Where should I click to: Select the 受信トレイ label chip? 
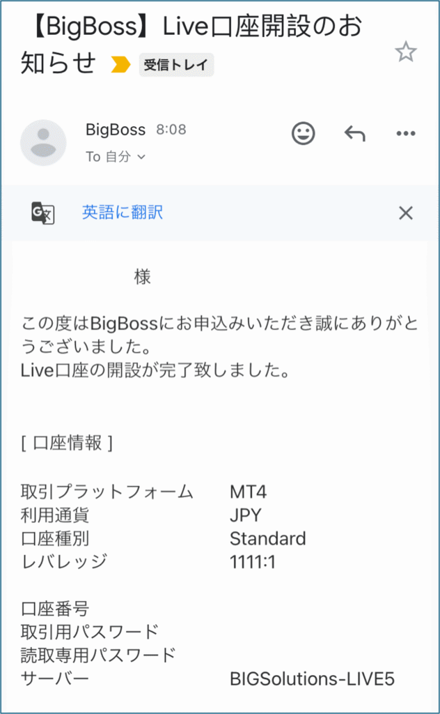(176, 65)
